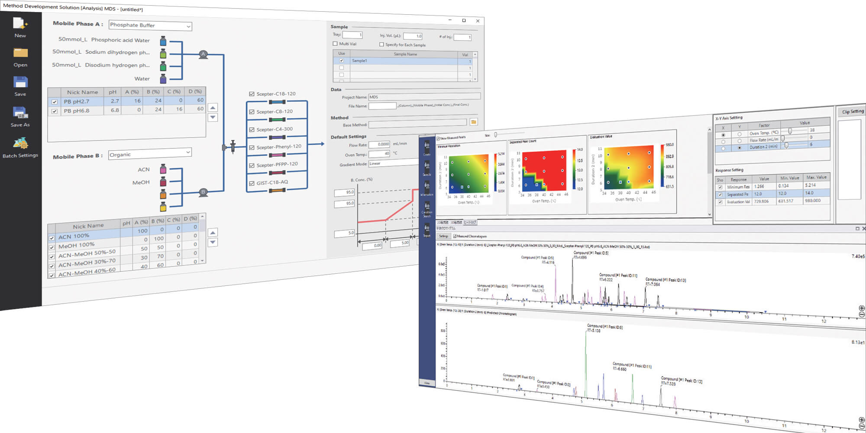
Task: Toggle PB pH2.7 row checkbox
Action: point(54,102)
